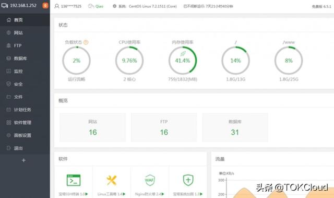Click the plus icon at sidebar bottom
The image size is (334, 198).
pos(23,160)
